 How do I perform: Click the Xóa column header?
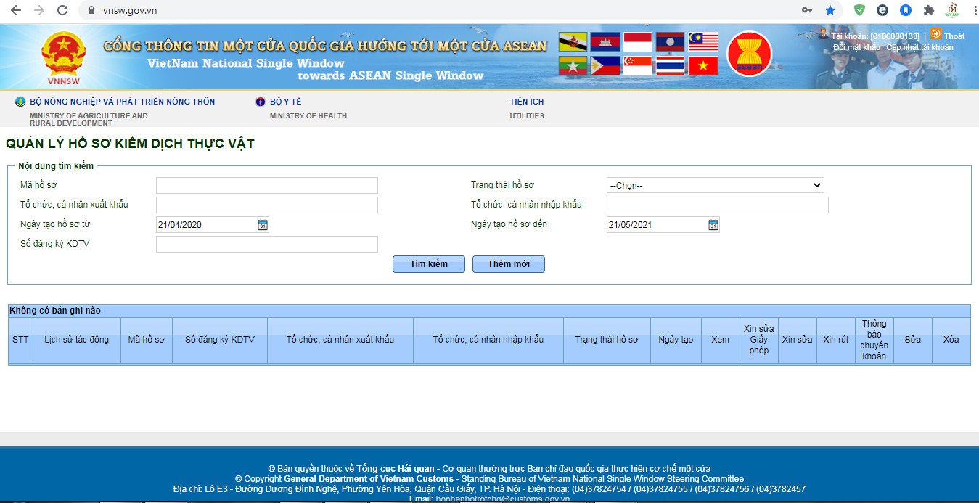[951, 340]
